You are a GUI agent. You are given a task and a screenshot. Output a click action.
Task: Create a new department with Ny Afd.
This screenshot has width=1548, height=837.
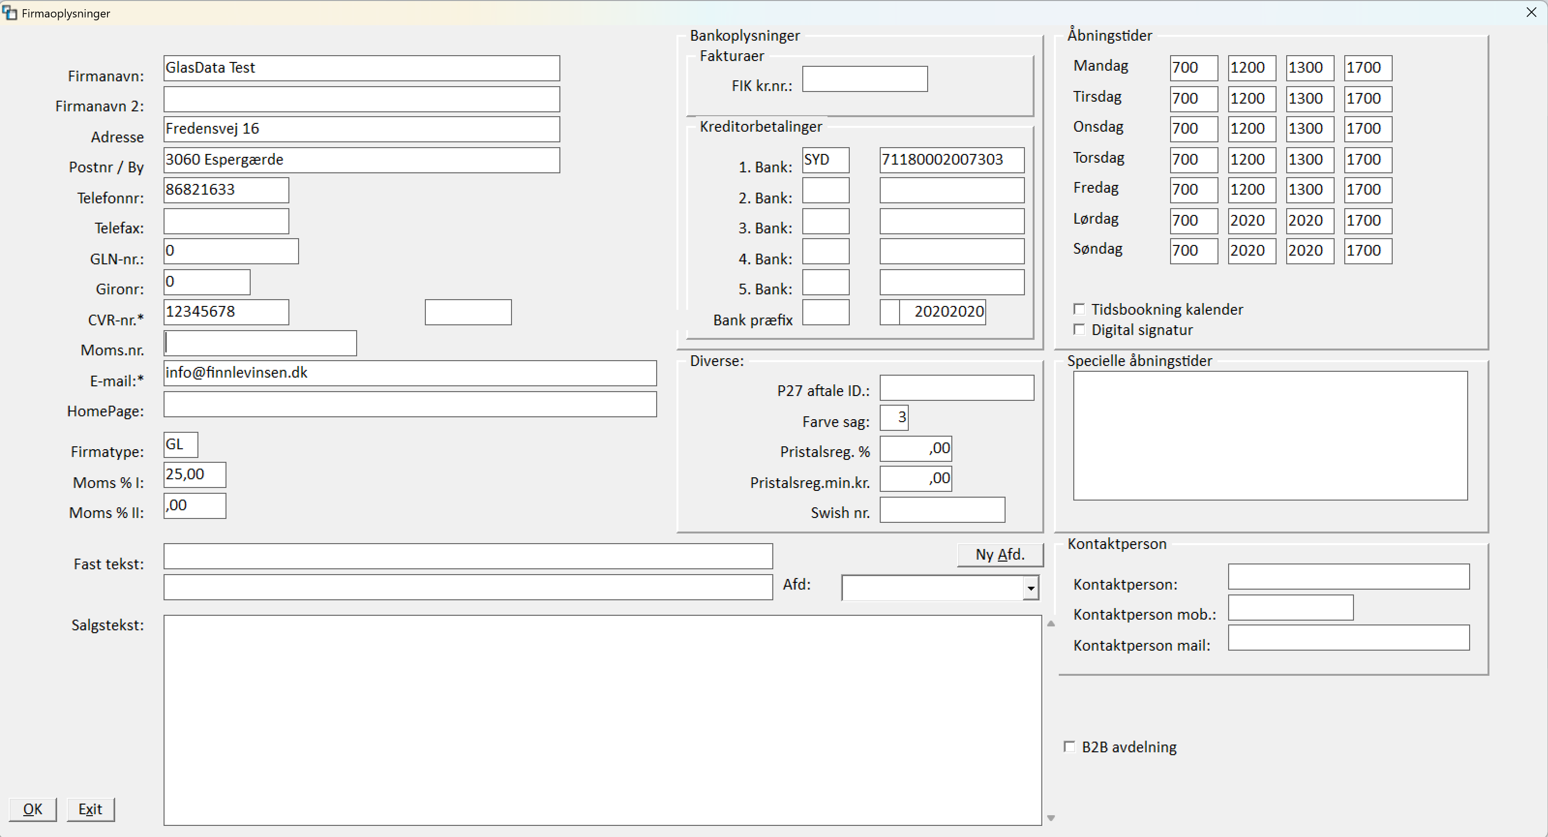click(1000, 554)
